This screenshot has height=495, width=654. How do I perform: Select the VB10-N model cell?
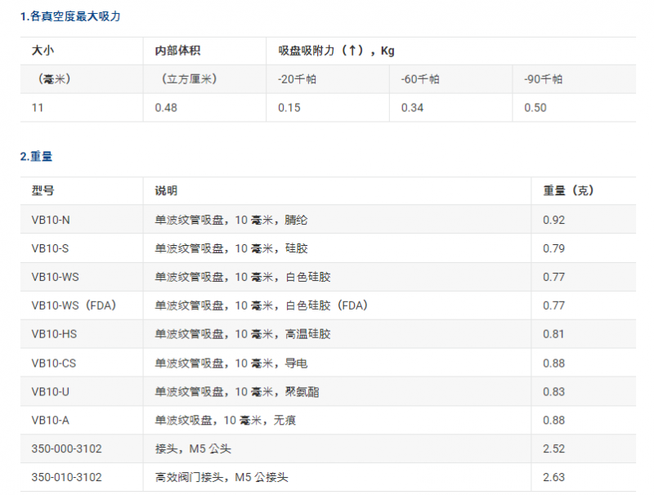pos(51,220)
